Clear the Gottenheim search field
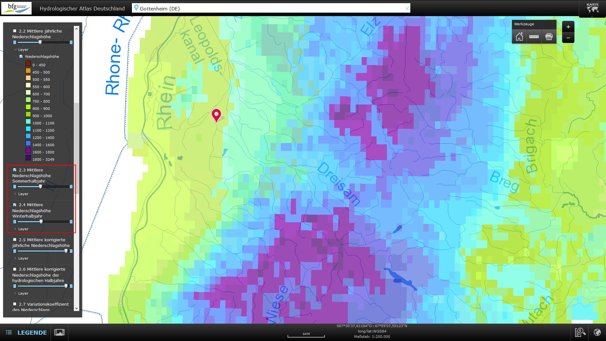This screenshot has width=606, height=341. pyautogui.click(x=407, y=9)
